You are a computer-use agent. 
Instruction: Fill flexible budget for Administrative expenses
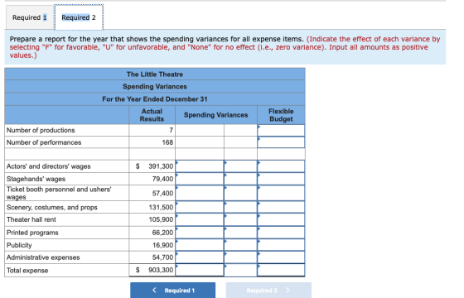coord(281,257)
